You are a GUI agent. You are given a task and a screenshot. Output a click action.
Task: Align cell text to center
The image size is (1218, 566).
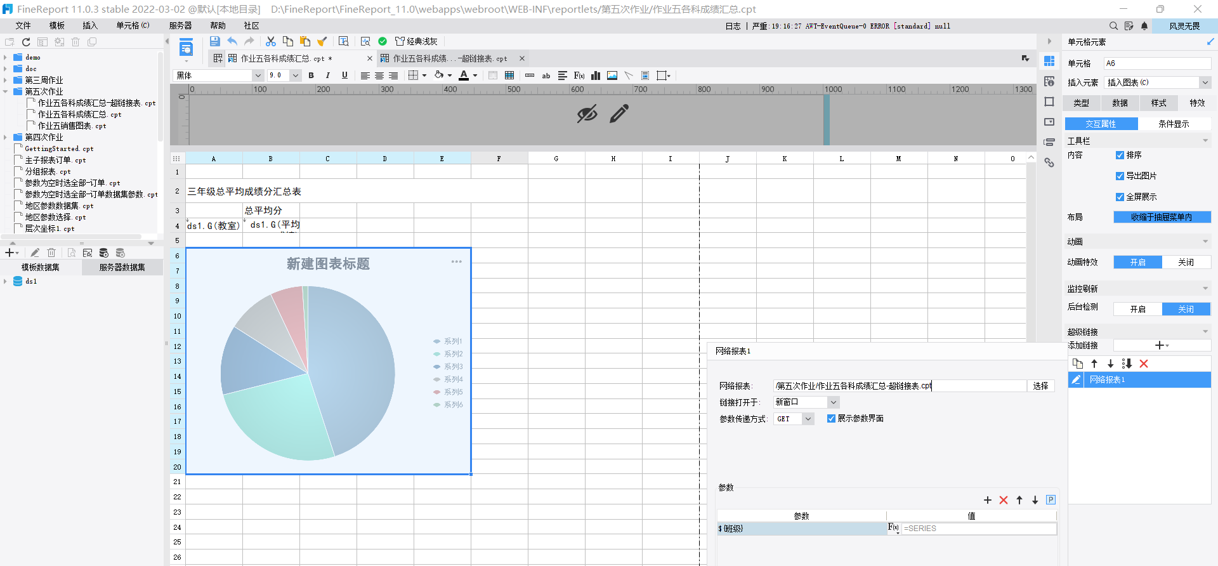(x=379, y=76)
